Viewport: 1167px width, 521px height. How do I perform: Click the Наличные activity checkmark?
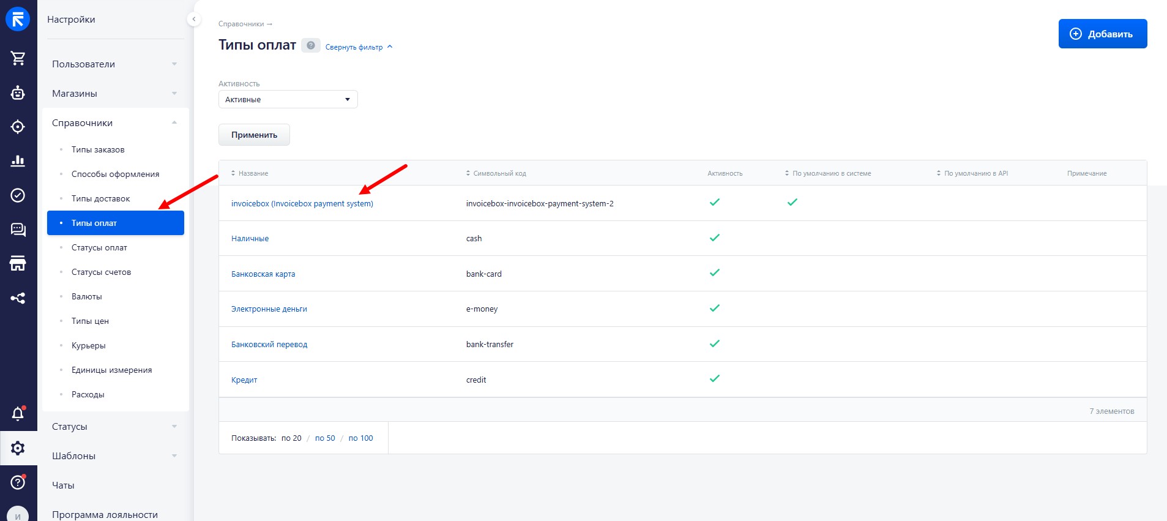(x=714, y=238)
